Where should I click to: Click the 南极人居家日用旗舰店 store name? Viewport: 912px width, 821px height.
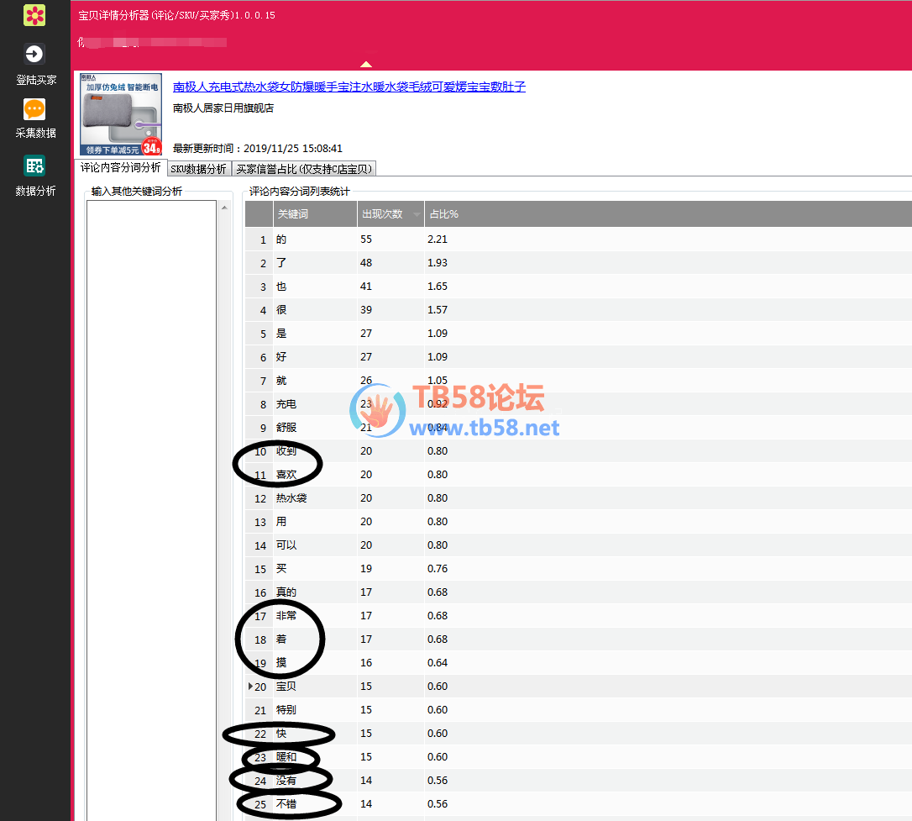[223, 108]
